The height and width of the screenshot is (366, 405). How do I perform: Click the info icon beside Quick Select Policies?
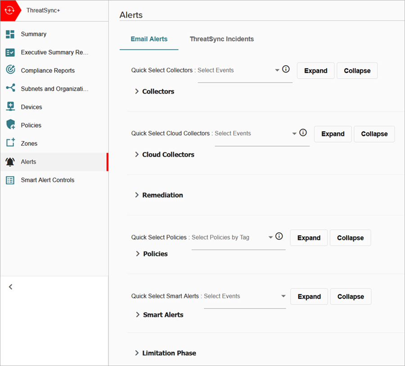(279, 235)
